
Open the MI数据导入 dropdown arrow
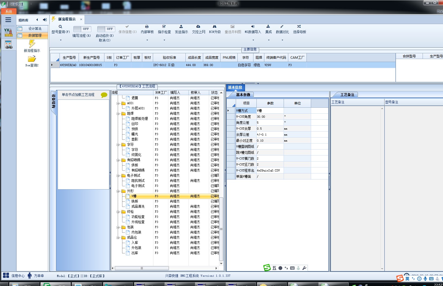click(x=253, y=40)
